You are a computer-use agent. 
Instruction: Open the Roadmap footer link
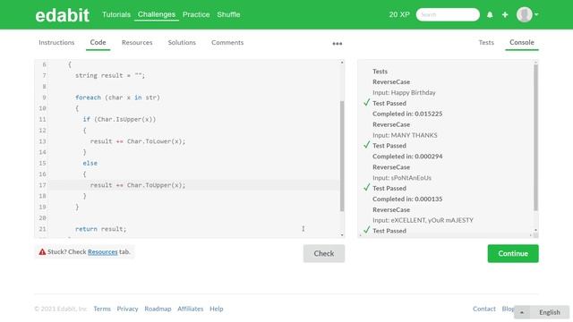(x=158, y=309)
